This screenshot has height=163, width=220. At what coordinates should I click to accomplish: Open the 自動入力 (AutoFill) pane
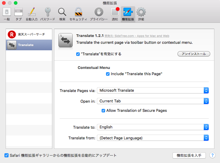32,14
